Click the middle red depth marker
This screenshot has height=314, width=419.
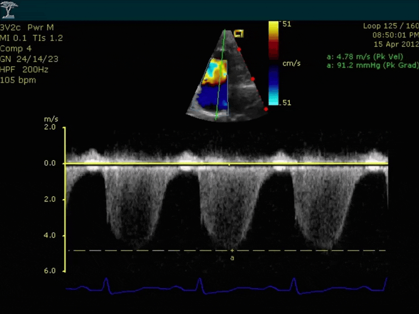click(253, 79)
